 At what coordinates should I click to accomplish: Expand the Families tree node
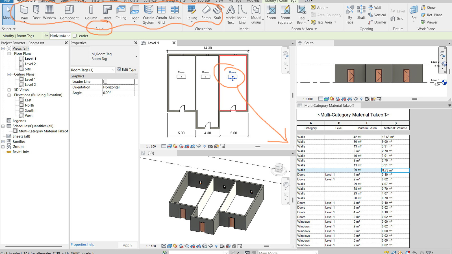tap(3, 142)
